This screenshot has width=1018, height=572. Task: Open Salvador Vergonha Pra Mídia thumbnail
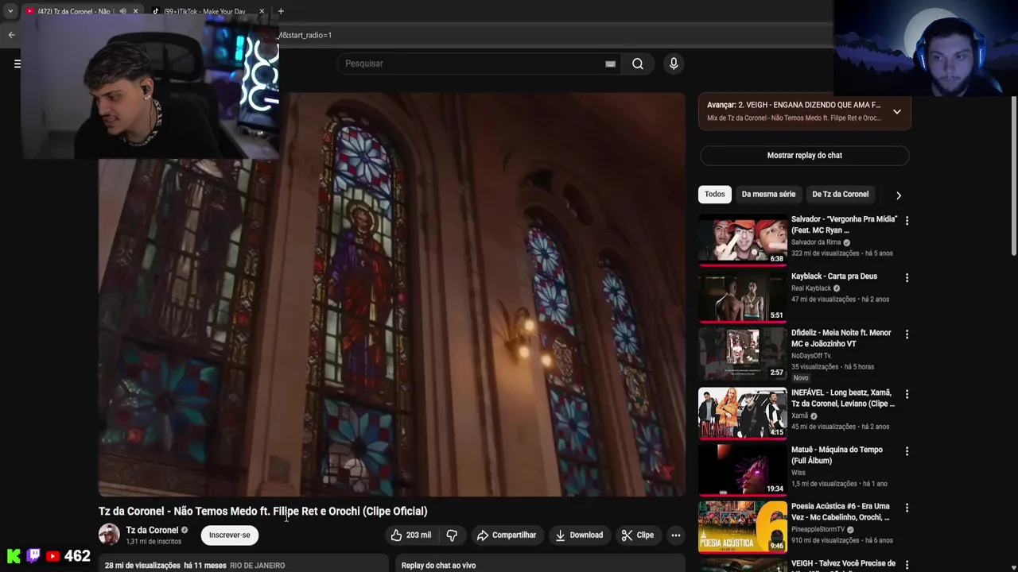(x=742, y=241)
